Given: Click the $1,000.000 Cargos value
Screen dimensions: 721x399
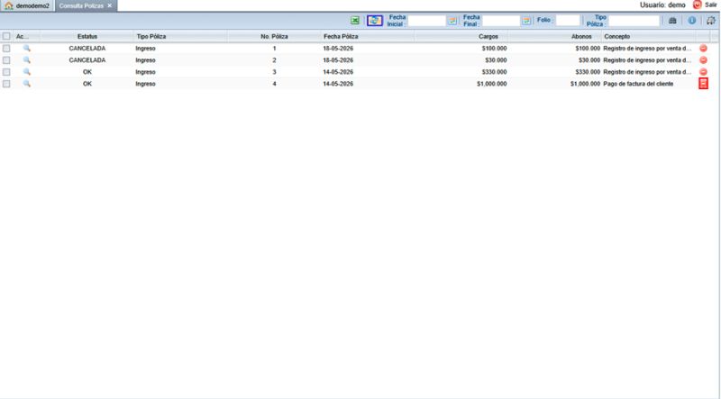Looking at the screenshot, I should tap(491, 84).
